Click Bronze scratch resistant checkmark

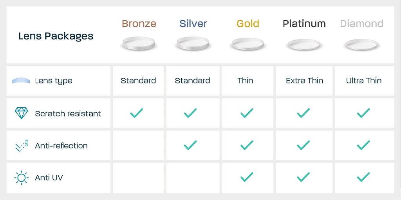137,114
